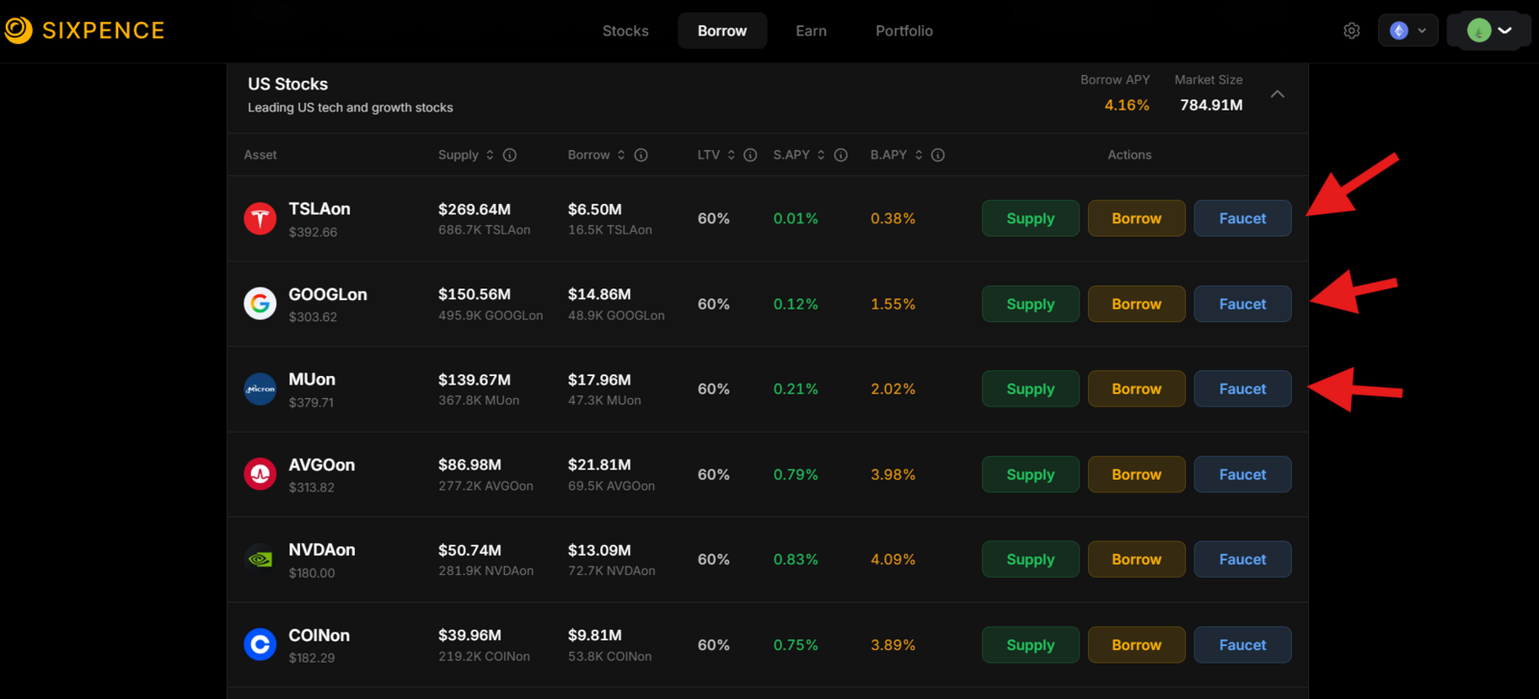Open the wallet account dropdown

[1489, 31]
